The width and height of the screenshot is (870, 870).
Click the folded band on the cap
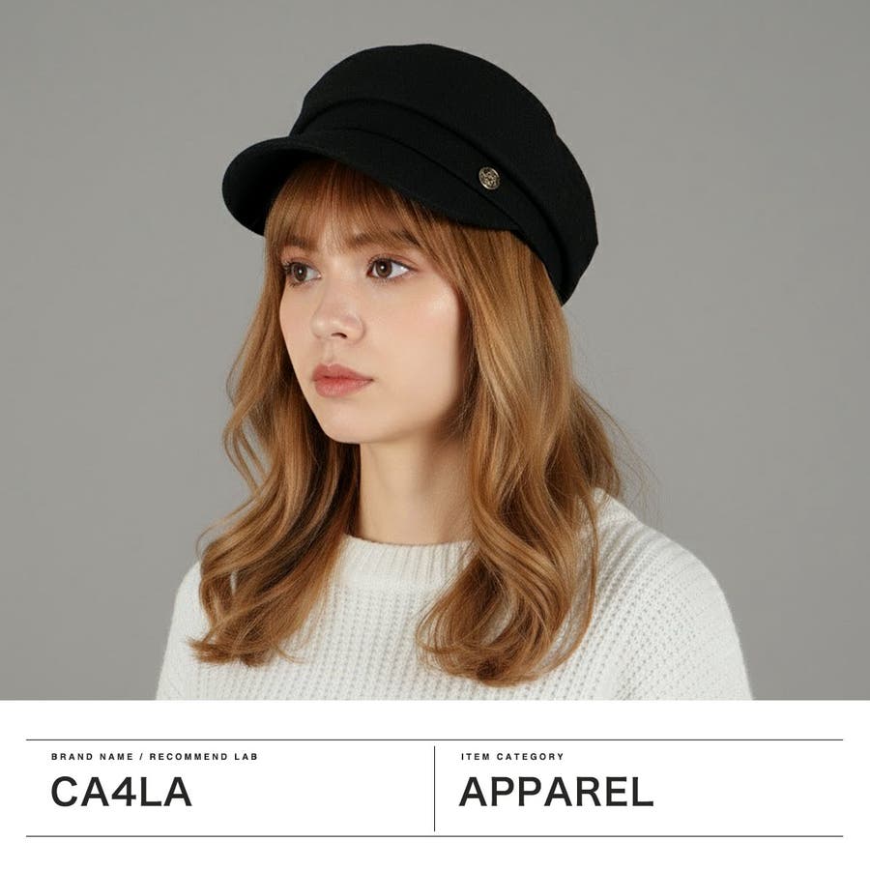coord(444,156)
